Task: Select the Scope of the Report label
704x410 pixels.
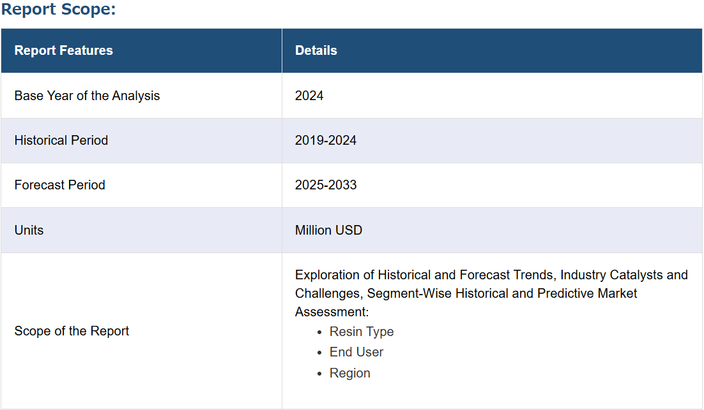Action: [x=72, y=331]
